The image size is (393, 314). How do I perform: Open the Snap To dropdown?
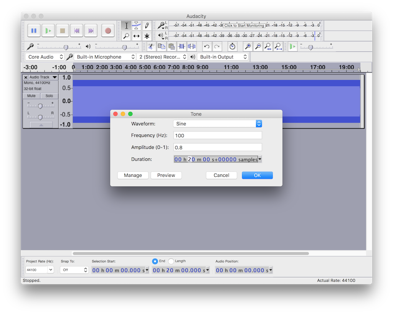(74, 270)
